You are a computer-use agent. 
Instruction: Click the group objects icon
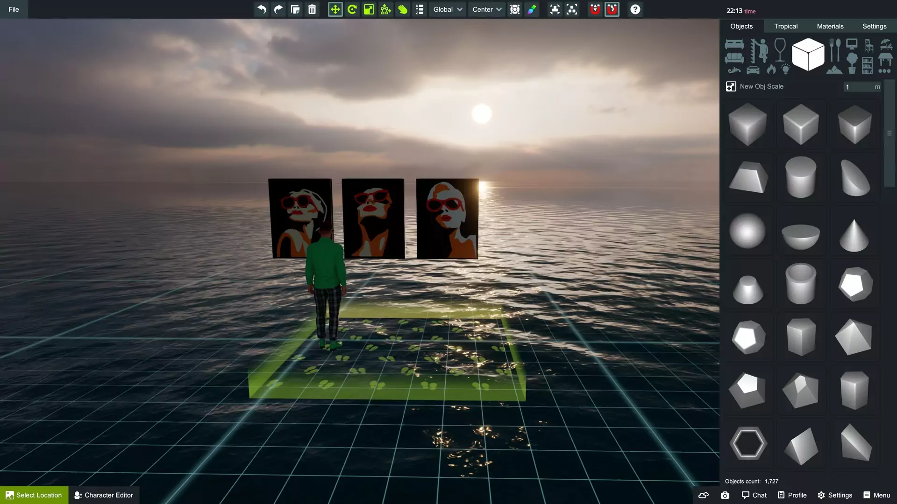(x=555, y=9)
